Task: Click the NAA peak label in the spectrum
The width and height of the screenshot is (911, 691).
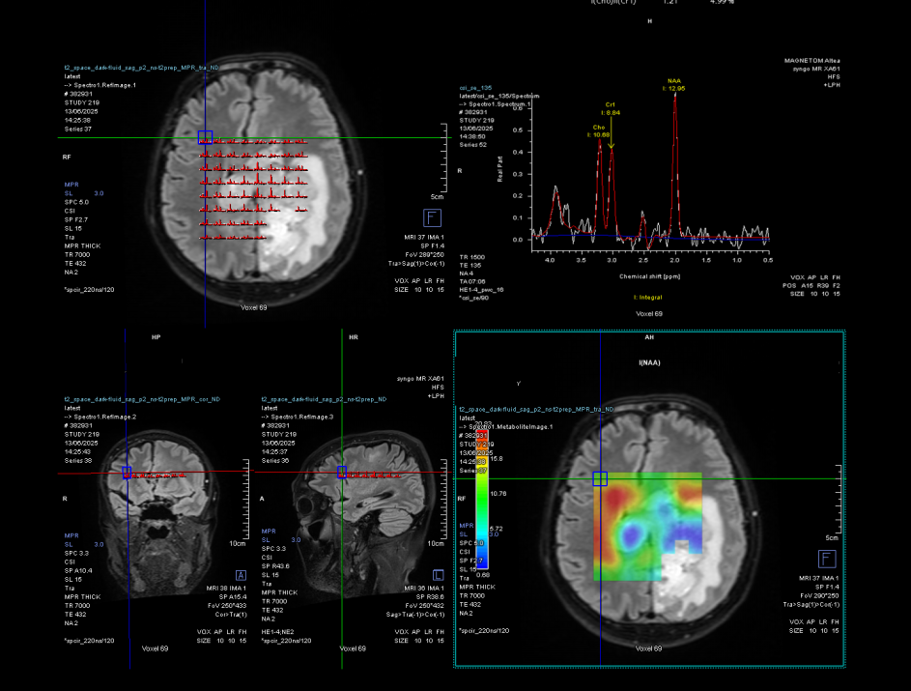Action: click(675, 84)
